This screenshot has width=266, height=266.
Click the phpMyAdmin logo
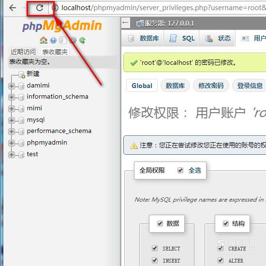(62, 26)
